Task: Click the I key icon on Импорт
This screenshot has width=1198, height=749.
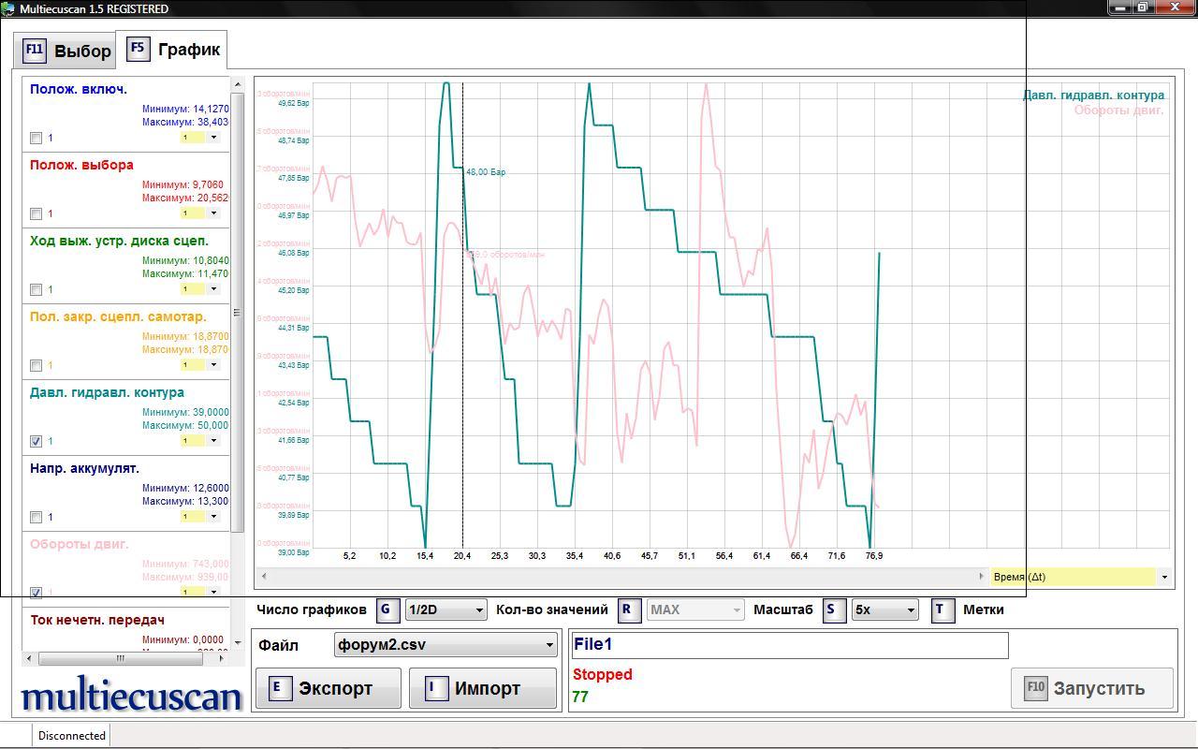Action: (x=432, y=688)
